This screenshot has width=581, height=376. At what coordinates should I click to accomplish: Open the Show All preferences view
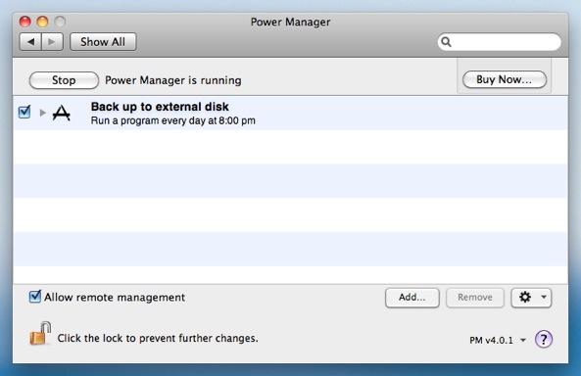tap(103, 42)
